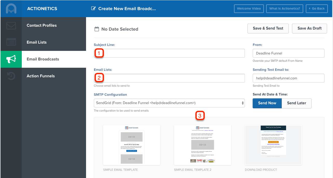Choose the Download Product template thumbnail

[273, 145]
